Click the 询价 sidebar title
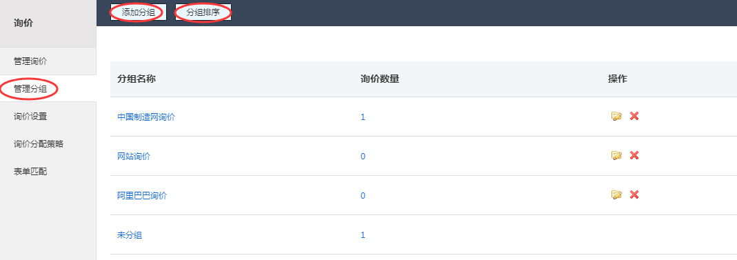 (23, 23)
